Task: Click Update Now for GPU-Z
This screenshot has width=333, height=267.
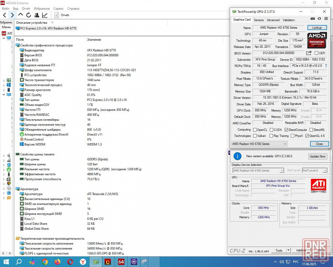Action: [x=317, y=156]
